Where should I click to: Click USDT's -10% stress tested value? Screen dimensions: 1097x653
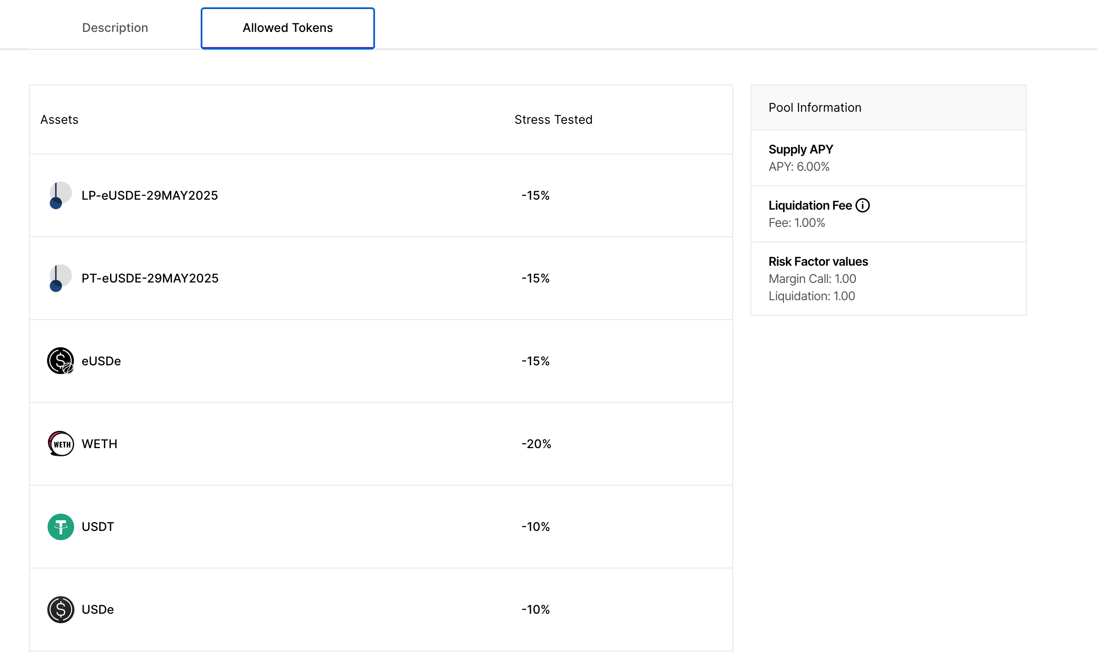(536, 527)
